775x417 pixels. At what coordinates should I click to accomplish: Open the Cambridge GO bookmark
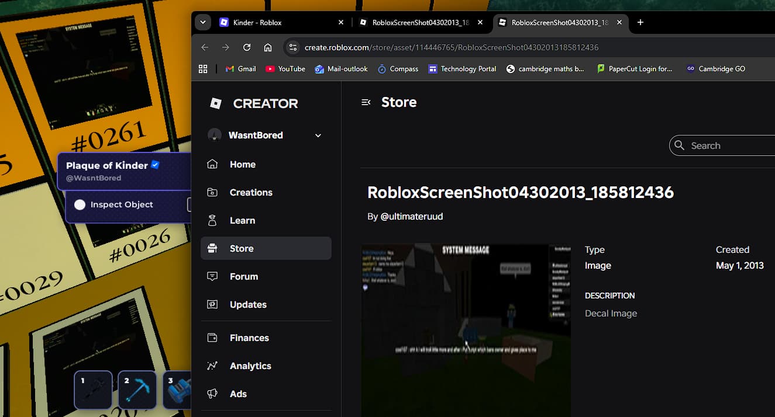click(716, 69)
